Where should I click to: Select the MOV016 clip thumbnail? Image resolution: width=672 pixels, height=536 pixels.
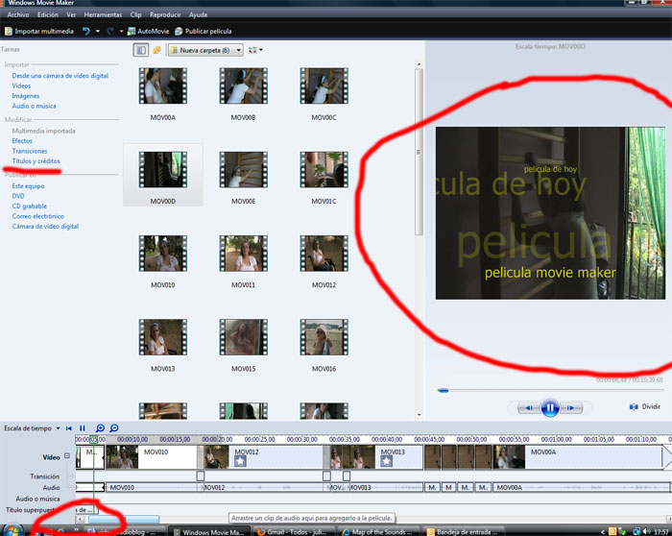point(324,337)
